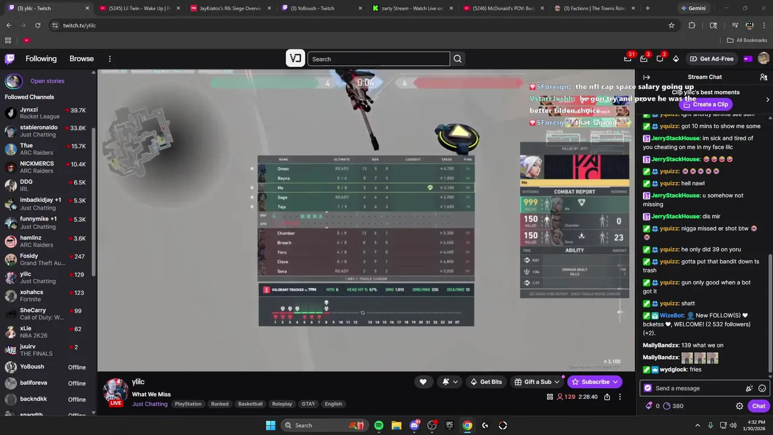Open Gift a Sub dropdown
Viewport: 773px width, 435px height.
click(x=537, y=382)
